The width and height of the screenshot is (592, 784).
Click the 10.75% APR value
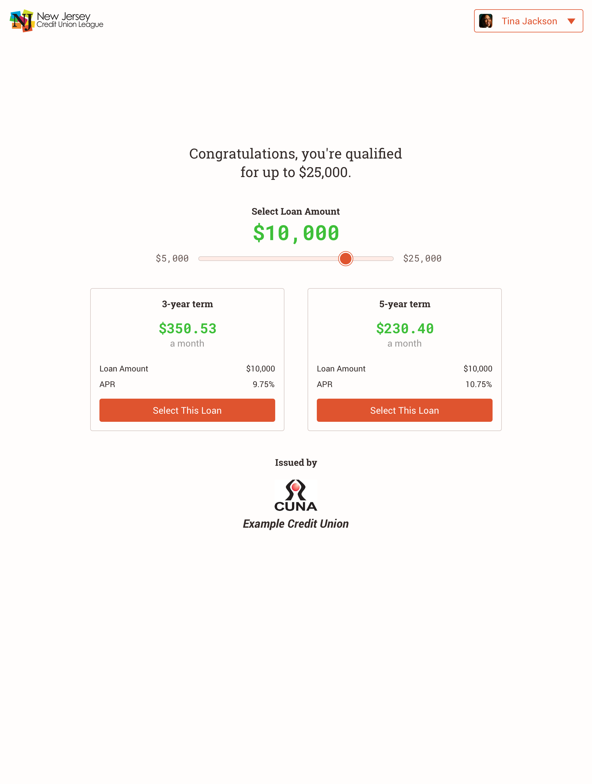(x=479, y=384)
